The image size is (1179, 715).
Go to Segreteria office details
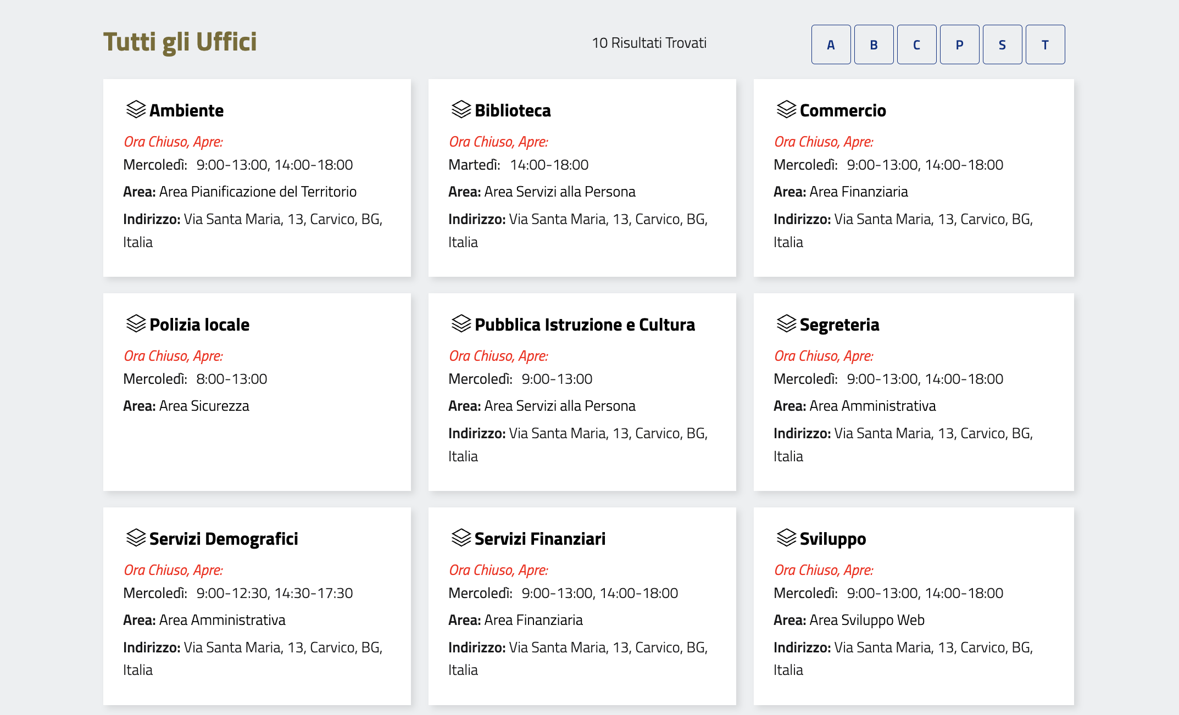tap(839, 325)
